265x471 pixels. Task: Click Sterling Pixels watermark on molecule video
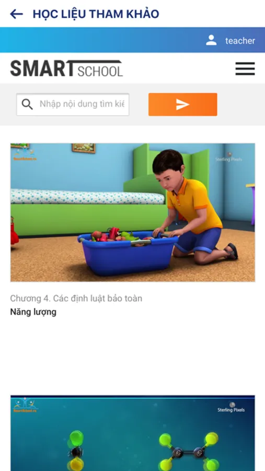pos(231,407)
